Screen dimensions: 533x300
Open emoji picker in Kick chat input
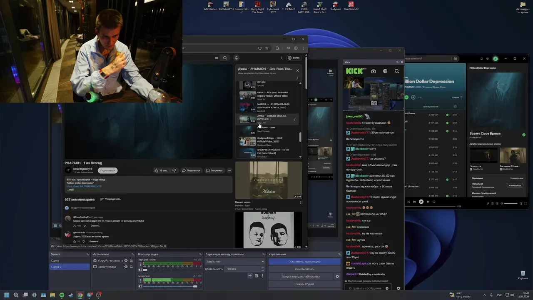(x=387, y=288)
